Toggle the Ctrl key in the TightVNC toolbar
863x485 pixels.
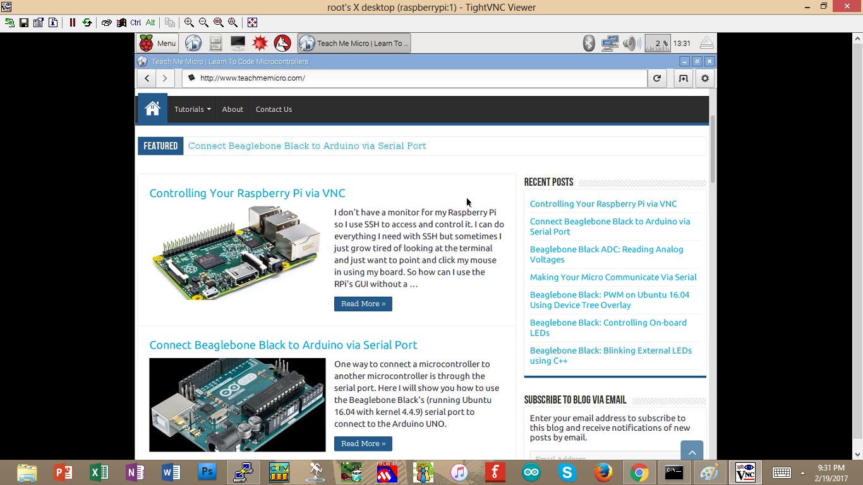(136, 23)
